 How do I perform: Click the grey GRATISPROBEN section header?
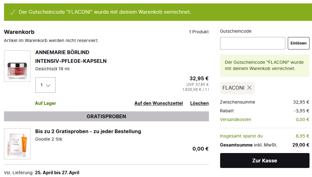pos(106,116)
